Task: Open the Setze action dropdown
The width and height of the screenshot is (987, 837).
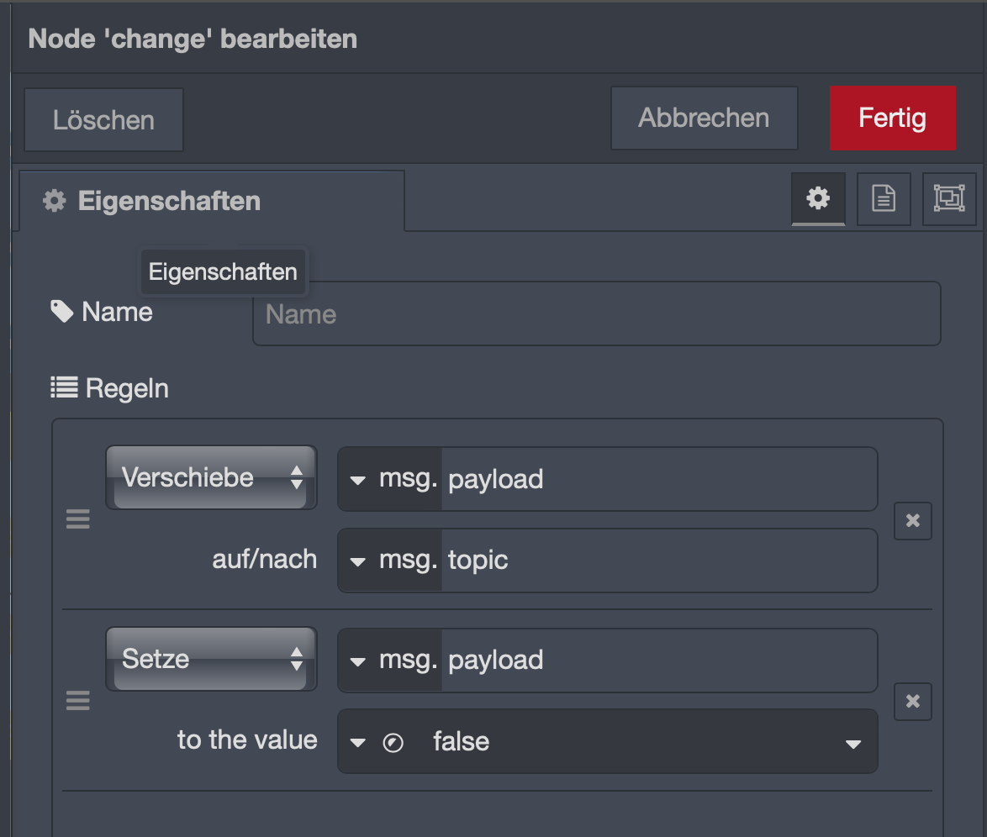Action: coord(211,659)
